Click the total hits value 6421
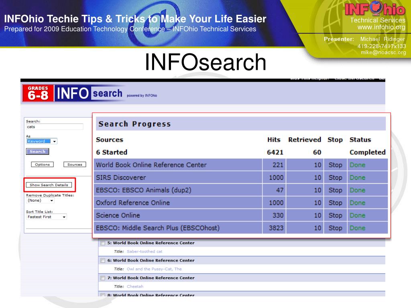Image resolution: width=411 pixels, height=308 pixels. coord(275,152)
